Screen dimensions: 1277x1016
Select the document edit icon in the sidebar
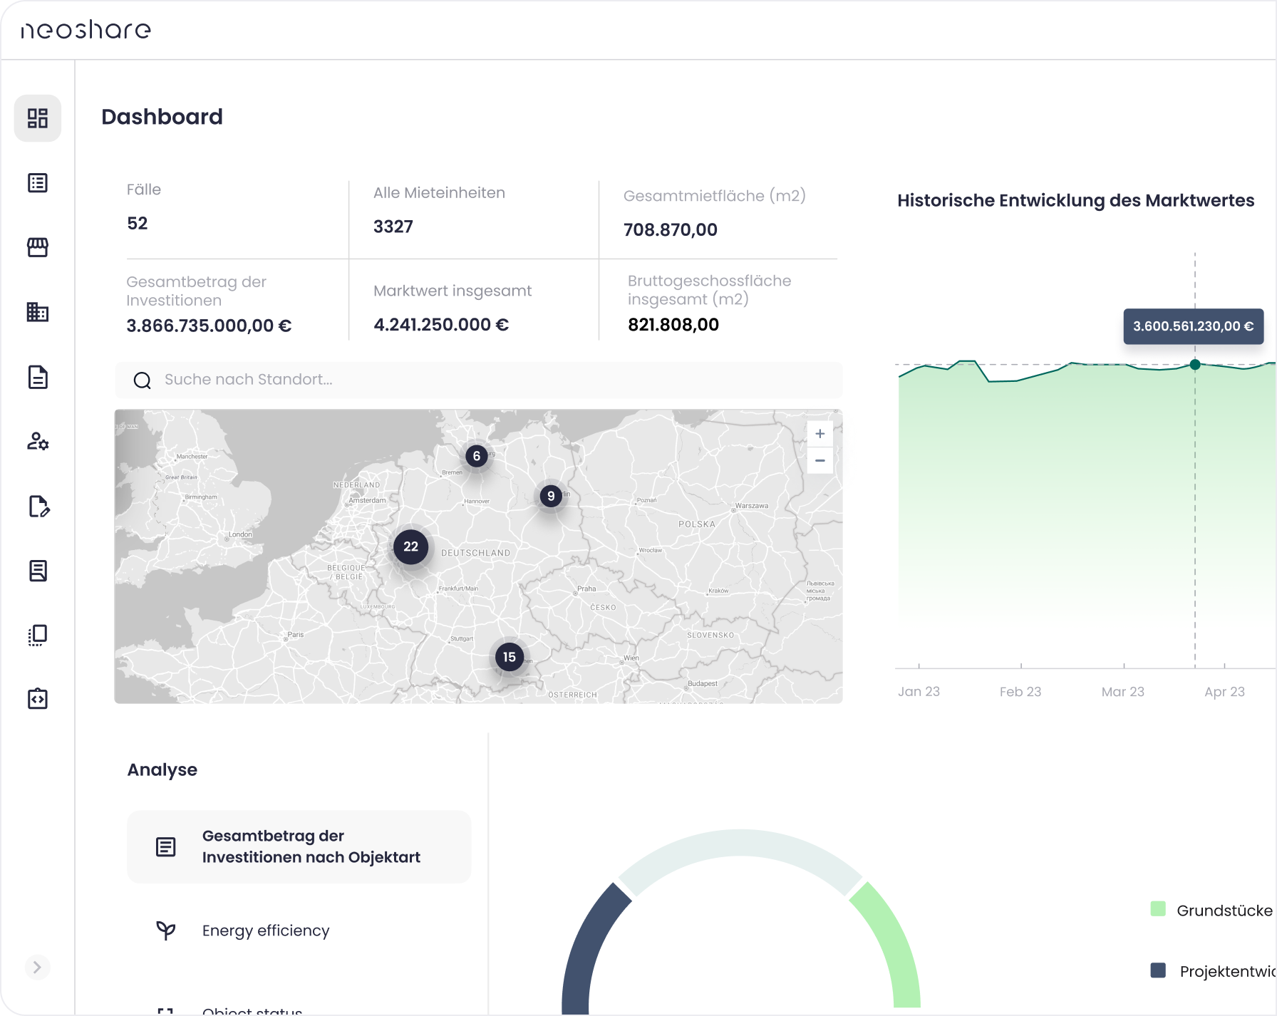[x=38, y=507]
